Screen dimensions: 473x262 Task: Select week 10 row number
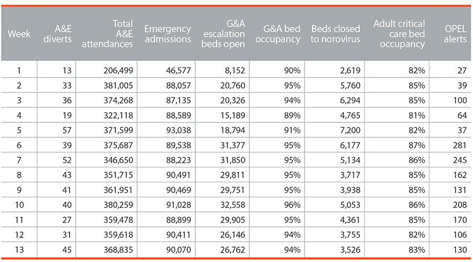19,205
